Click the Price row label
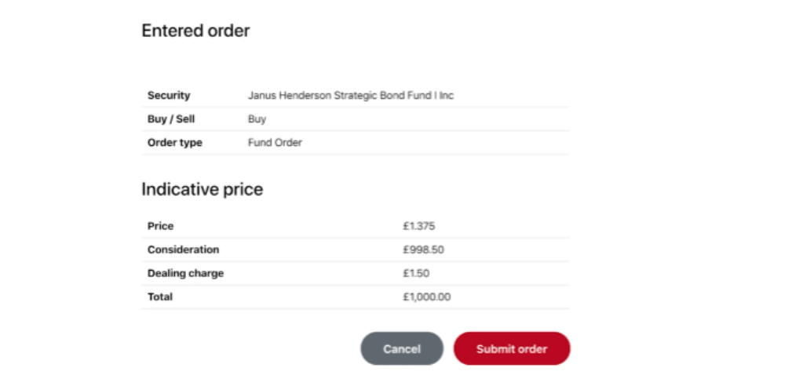 click(160, 226)
